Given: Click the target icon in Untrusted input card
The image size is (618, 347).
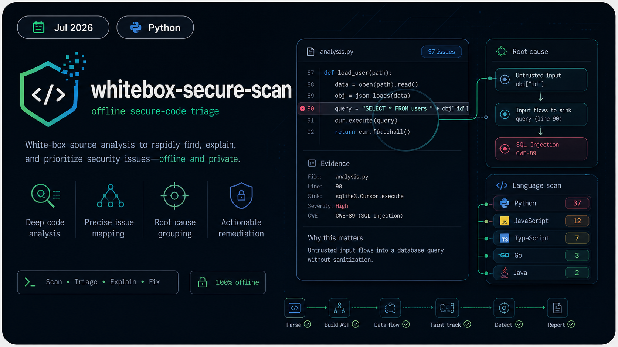Looking at the screenshot, I should pyautogui.click(x=505, y=79).
